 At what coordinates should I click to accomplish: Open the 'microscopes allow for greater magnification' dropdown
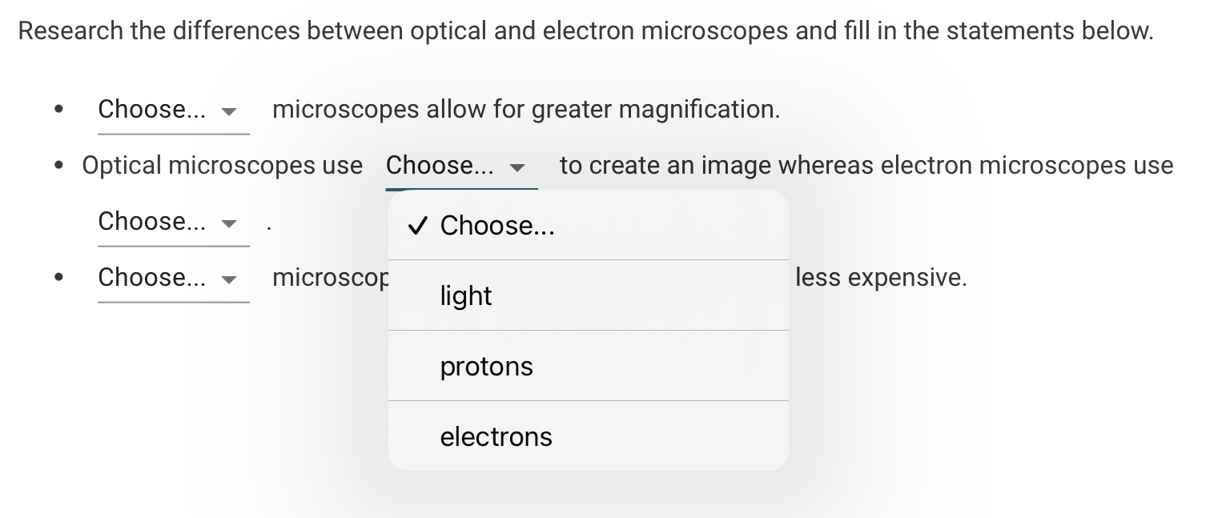tap(173, 110)
